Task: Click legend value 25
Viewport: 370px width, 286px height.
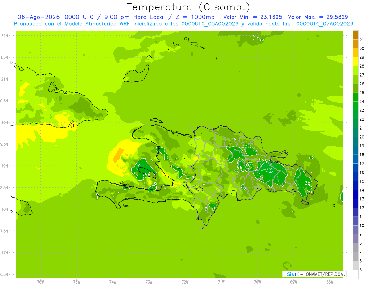Action: [x=362, y=93]
